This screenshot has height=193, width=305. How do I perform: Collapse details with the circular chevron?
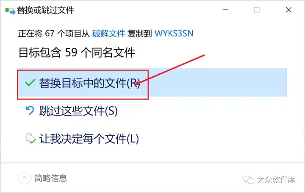click(x=24, y=178)
